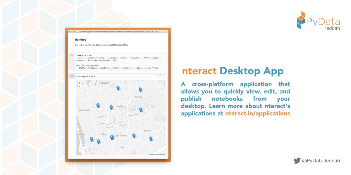Select the marker beside South Berkeley label
Image resolution: width=351 pixels, height=175 pixels.
(112, 137)
